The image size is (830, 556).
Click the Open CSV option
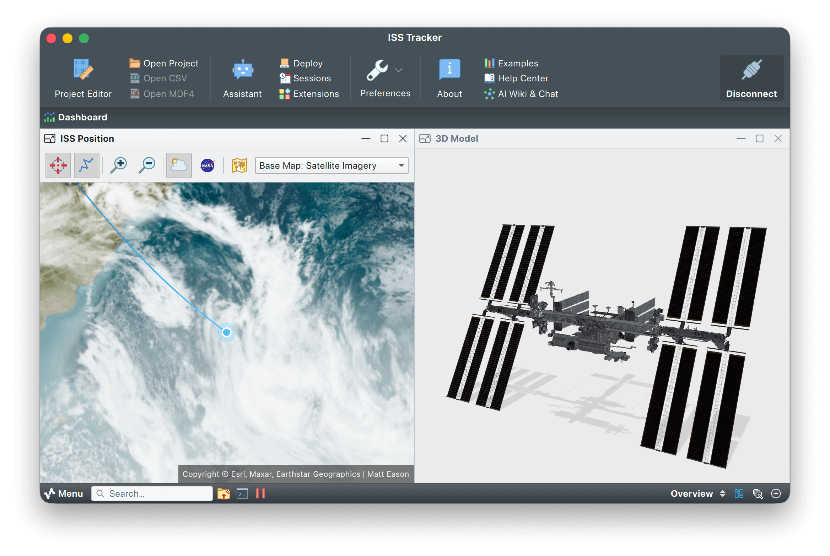coord(158,78)
